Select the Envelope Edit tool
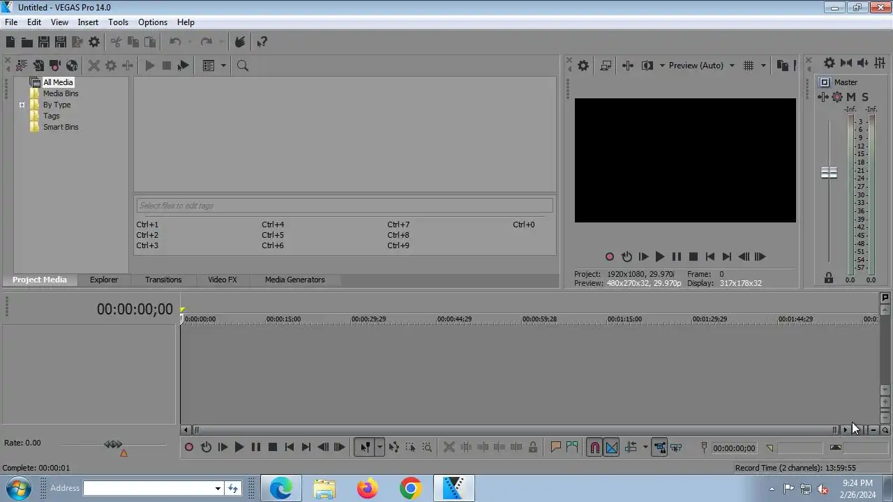Screen dimensions: 893x502 pyautogui.click(x=393, y=448)
